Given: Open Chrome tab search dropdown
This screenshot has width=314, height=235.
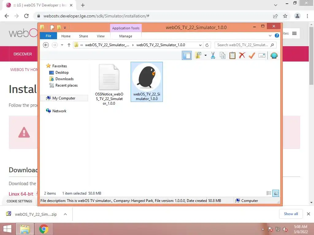Looking at the screenshot, I should coord(276,6).
